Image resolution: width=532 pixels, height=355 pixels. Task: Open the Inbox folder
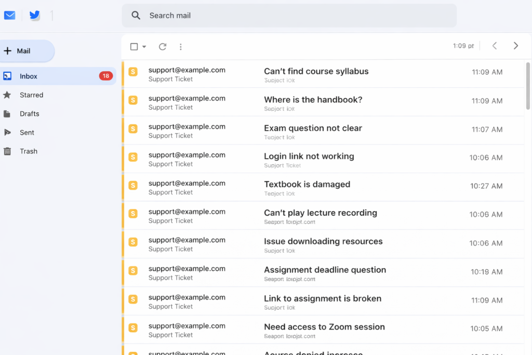pos(29,76)
